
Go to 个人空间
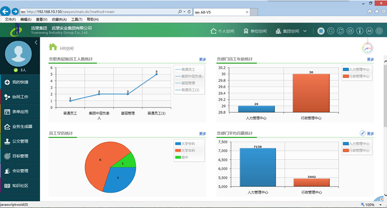click(x=223, y=31)
